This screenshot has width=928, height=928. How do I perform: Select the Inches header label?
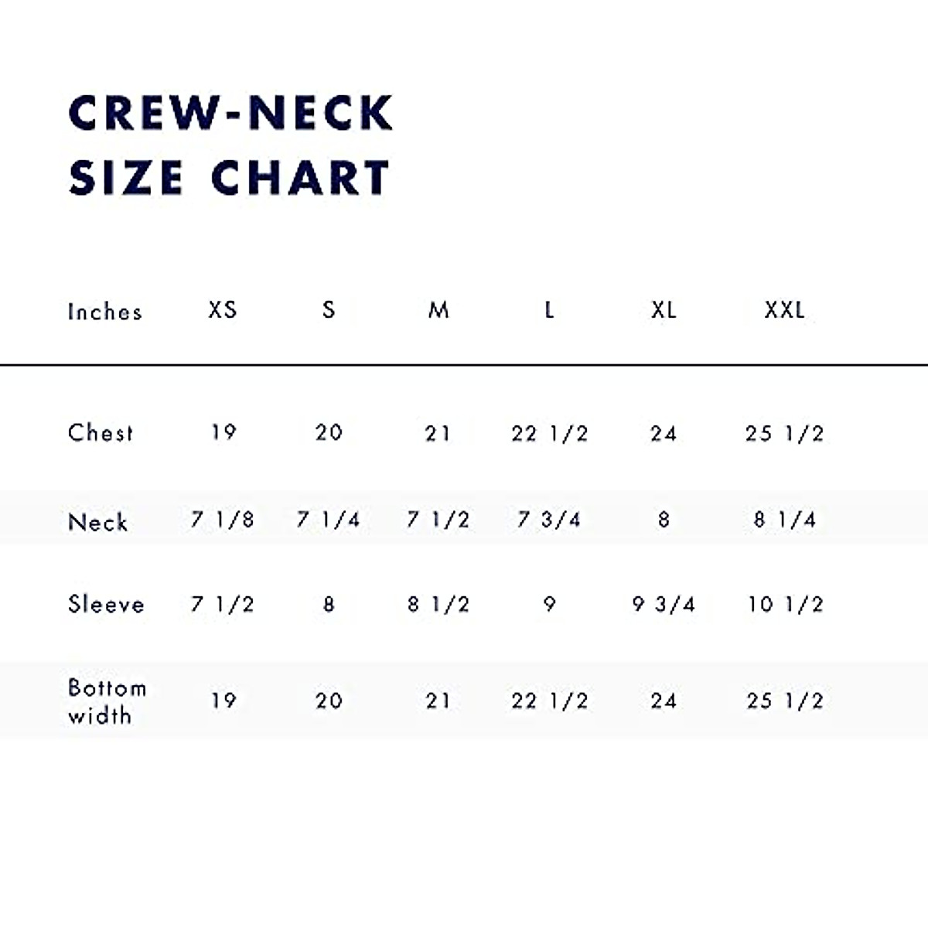pos(105,312)
